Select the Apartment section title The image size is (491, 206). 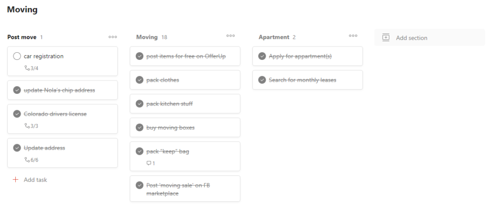click(274, 37)
